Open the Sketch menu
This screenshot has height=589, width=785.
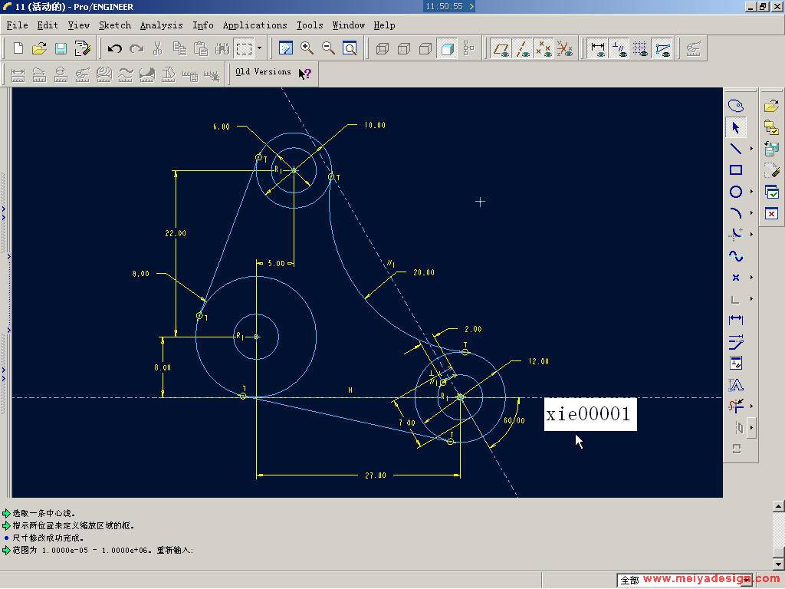[115, 25]
